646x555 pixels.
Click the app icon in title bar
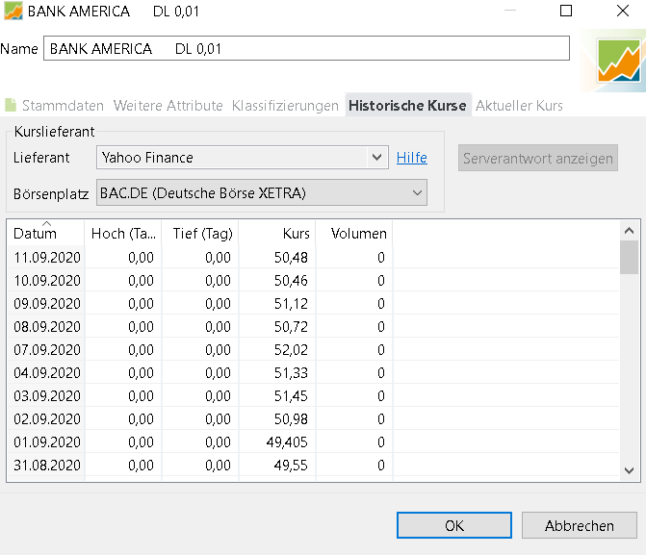pyautogui.click(x=13, y=12)
